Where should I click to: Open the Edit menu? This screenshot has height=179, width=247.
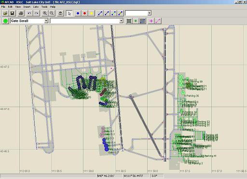tap(10, 7)
